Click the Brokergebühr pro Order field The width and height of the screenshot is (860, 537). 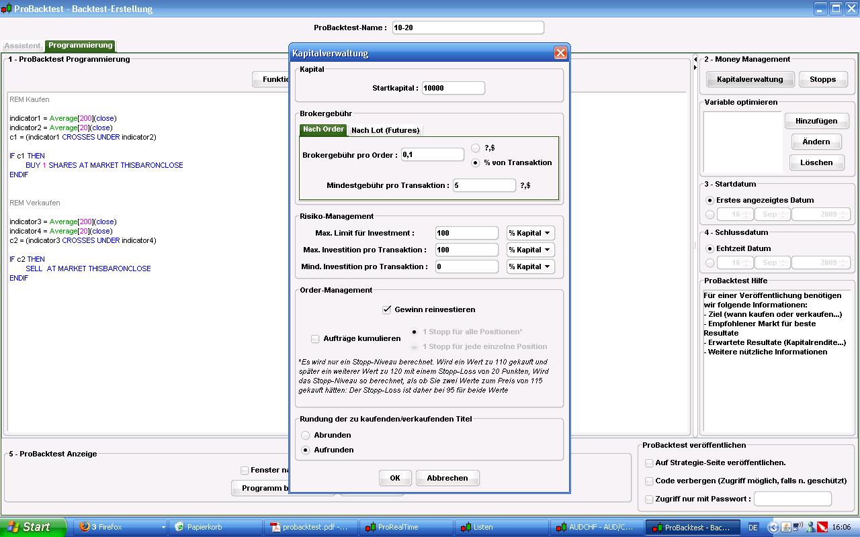pyautogui.click(x=433, y=154)
